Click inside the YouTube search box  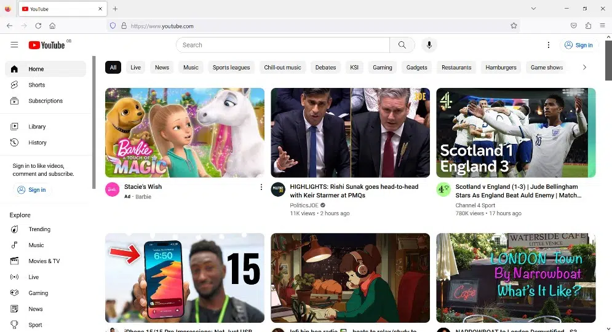click(283, 45)
